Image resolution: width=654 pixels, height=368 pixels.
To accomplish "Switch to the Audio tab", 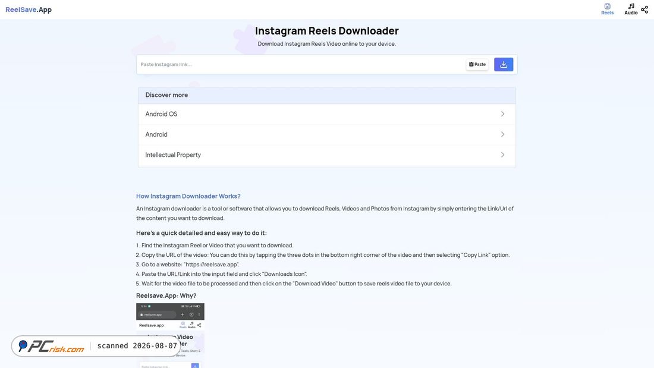I will [631, 9].
